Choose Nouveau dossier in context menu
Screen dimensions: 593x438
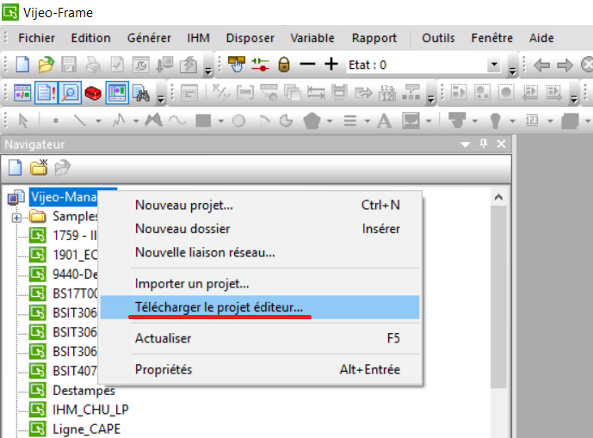[x=259, y=229]
